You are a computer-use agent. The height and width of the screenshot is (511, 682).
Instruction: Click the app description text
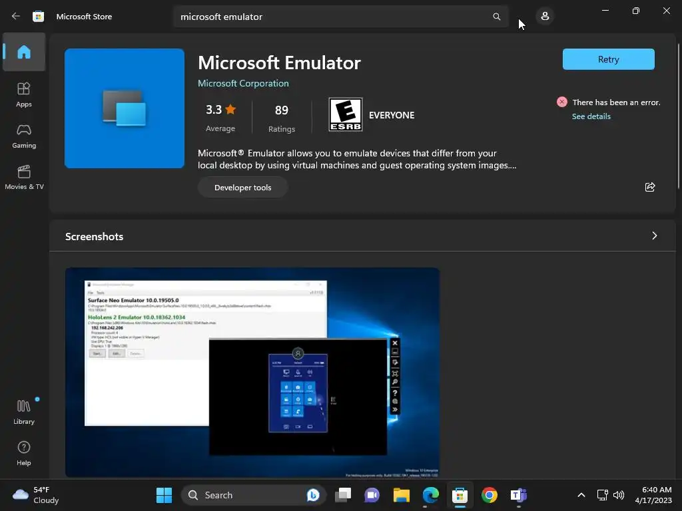coord(357,159)
